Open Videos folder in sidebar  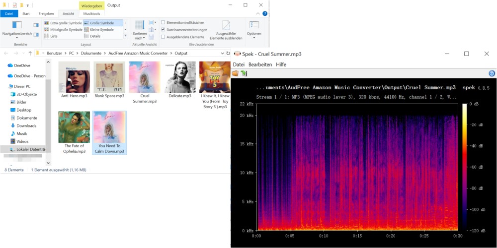(19, 141)
